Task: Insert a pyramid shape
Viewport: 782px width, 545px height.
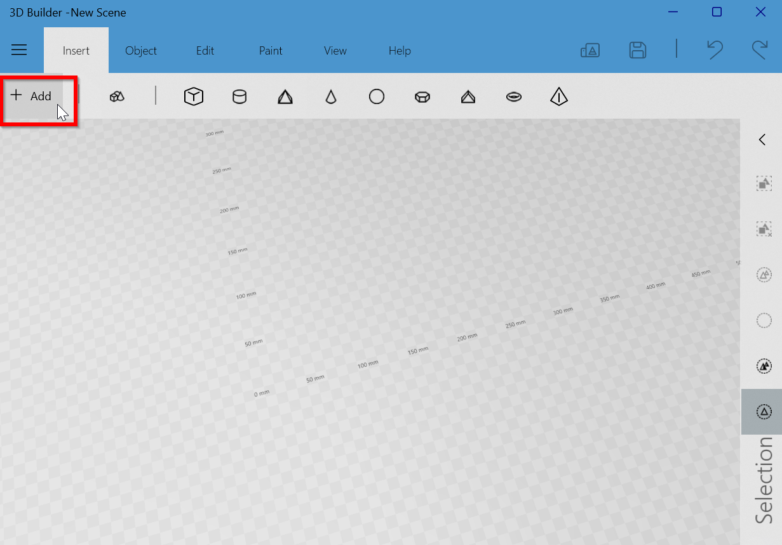Action: click(x=285, y=96)
